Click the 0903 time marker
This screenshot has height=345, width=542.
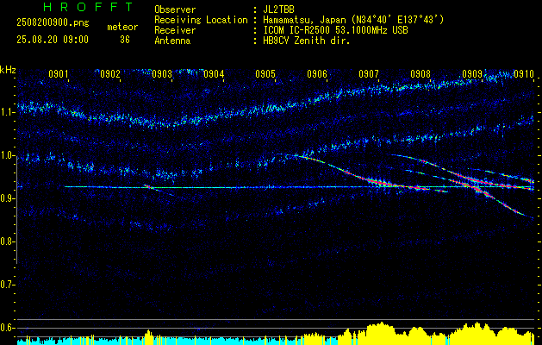coord(162,73)
